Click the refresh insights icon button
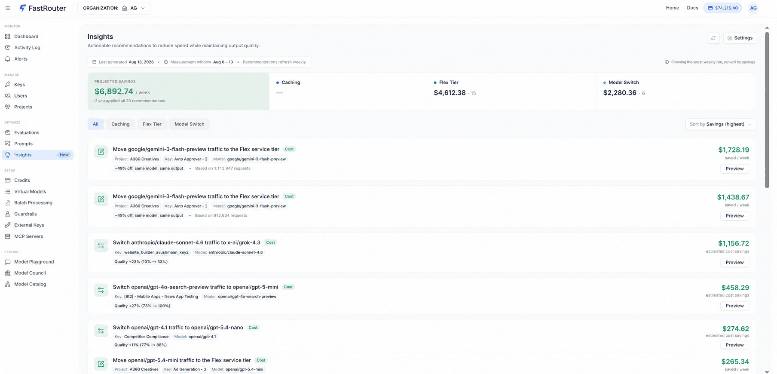The height and width of the screenshot is (374, 777). (713, 38)
